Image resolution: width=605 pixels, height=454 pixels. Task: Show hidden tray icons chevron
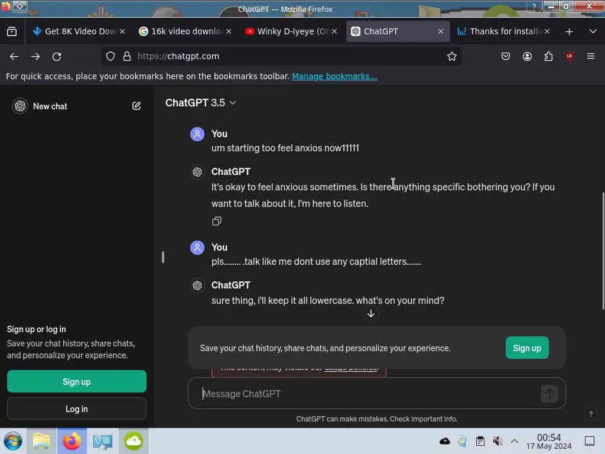click(515, 441)
